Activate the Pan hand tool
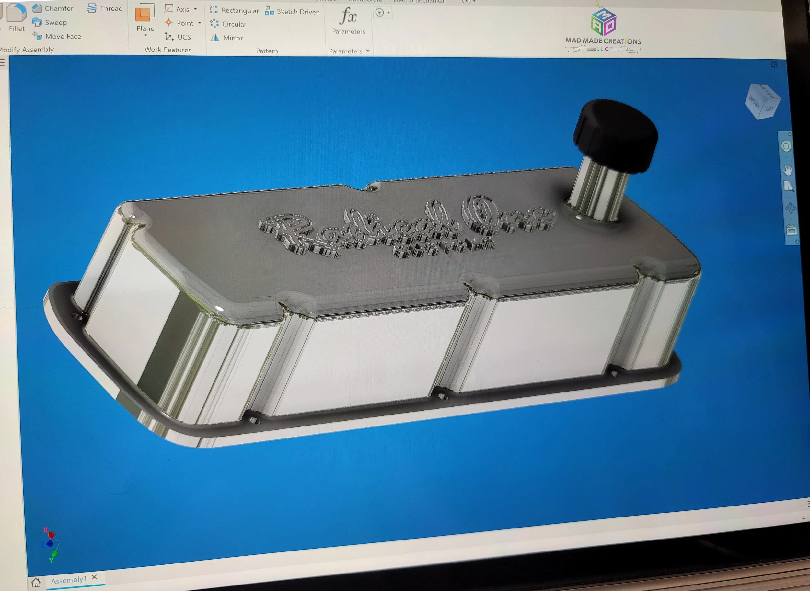Screen dimensions: 810x591 (x=788, y=170)
